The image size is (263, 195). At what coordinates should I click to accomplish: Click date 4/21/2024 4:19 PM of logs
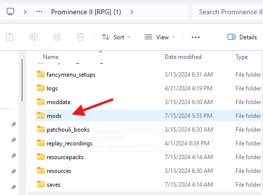coord(188,88)
